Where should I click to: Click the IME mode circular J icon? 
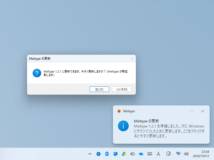[169, 154]
